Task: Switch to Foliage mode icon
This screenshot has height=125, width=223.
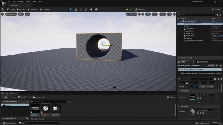Action: [81, 9]
